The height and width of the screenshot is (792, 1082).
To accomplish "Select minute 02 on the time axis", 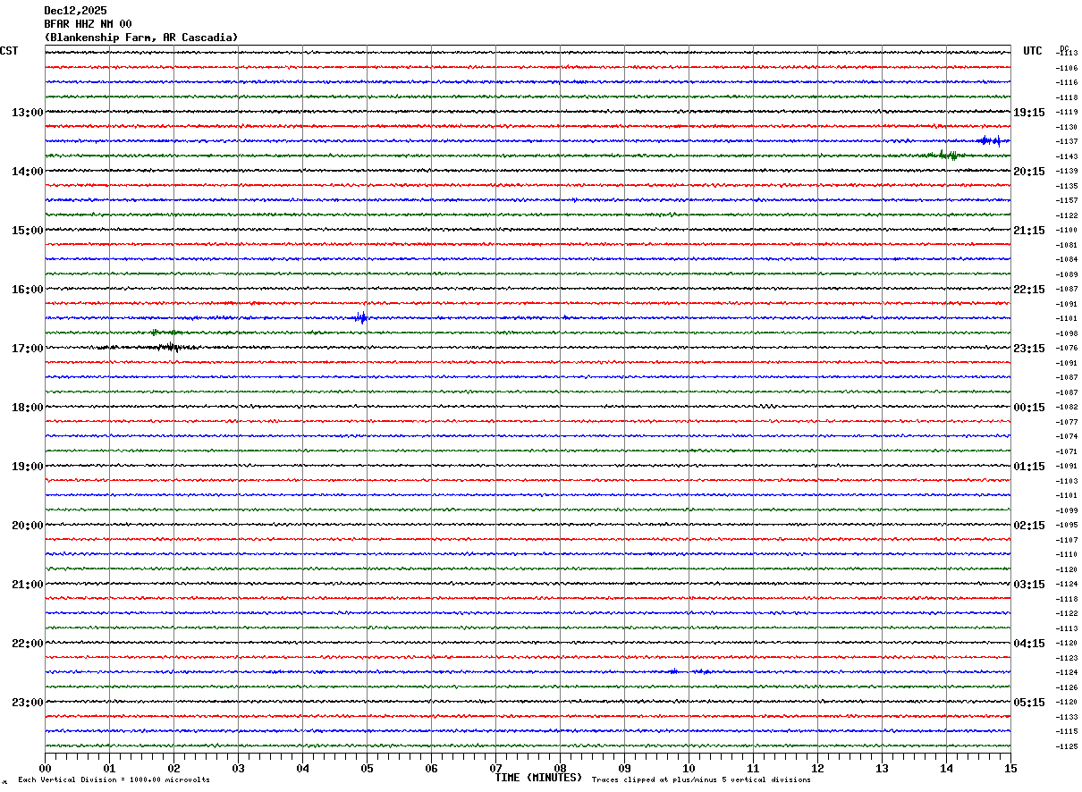I will (x=173, y=768).
